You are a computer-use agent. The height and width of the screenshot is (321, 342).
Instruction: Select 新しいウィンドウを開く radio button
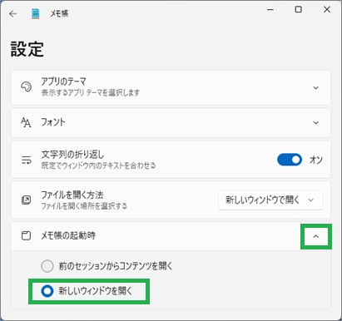[47, 291]
